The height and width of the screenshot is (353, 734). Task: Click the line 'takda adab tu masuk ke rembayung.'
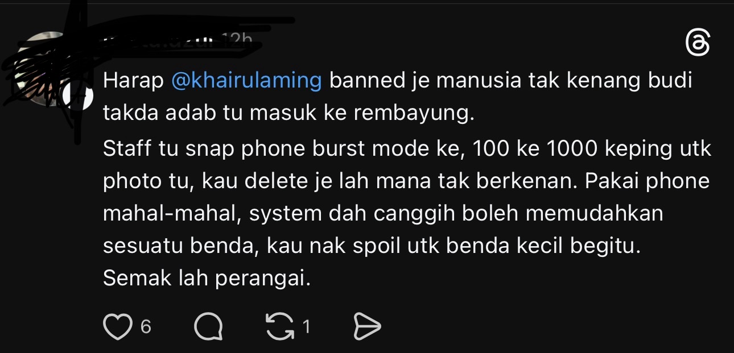click(288, 114)
